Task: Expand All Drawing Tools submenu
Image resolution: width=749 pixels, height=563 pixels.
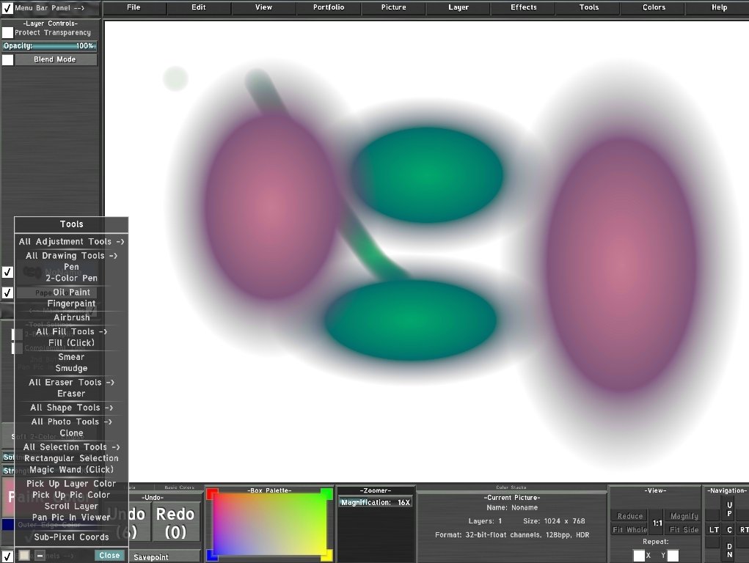Action: (x=71, y=255)
